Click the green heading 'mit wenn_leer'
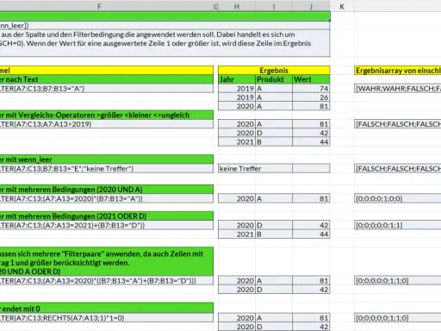Image resolution: width=441 pixels, height=331 pixels. (x=107, y=159)
